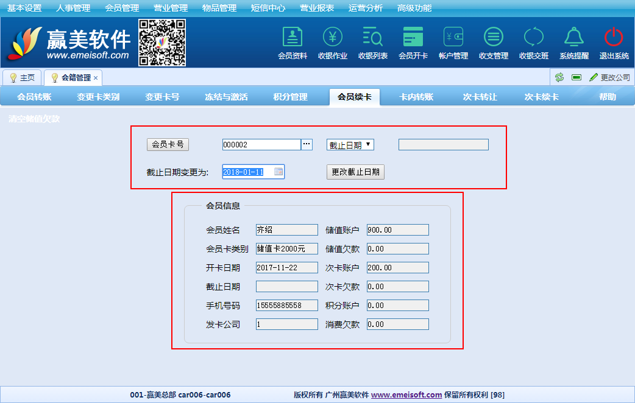The height and width of the screenshot is (403, 635).
Task: Open the calendar picker in date field
Action: pos(278,172)
